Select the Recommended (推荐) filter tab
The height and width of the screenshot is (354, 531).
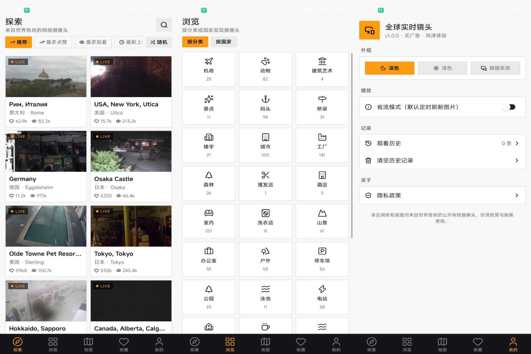coord(19,42)
